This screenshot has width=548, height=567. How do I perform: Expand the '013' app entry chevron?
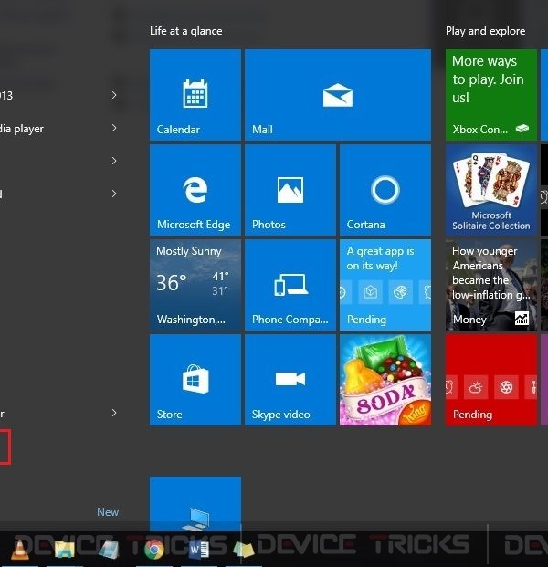point(114,95)
